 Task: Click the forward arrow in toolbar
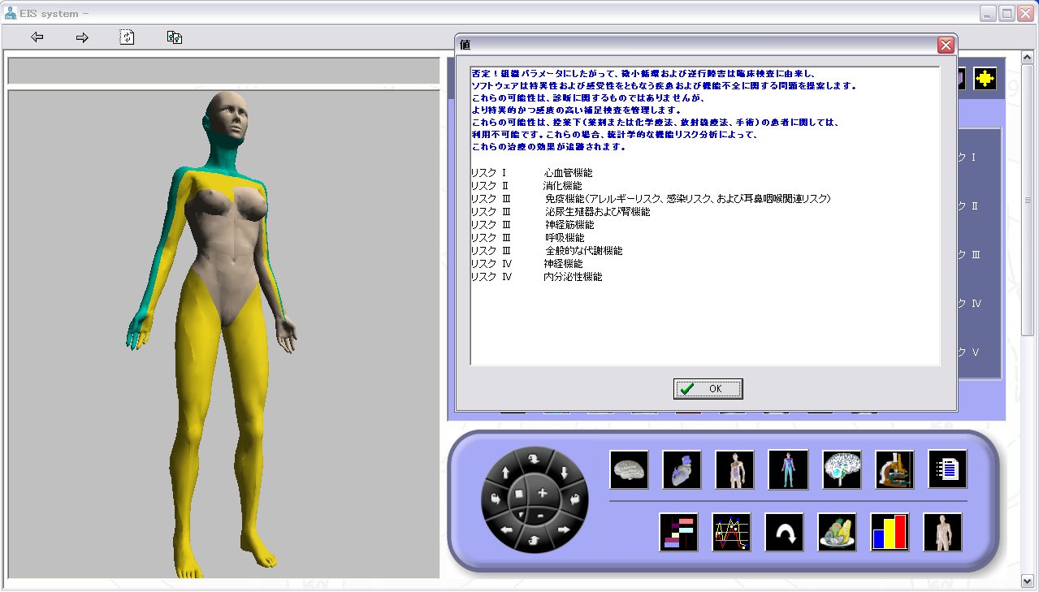point(82,37)
